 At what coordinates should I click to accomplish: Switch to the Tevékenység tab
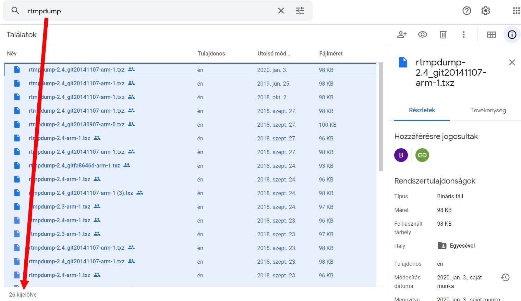point(488,110)
